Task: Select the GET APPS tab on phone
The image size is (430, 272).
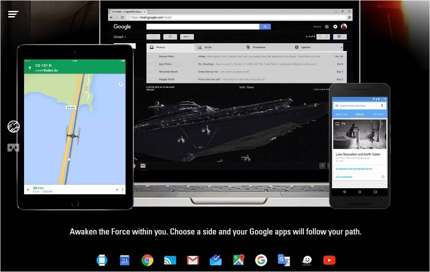Action: click(x=378, y=114)
